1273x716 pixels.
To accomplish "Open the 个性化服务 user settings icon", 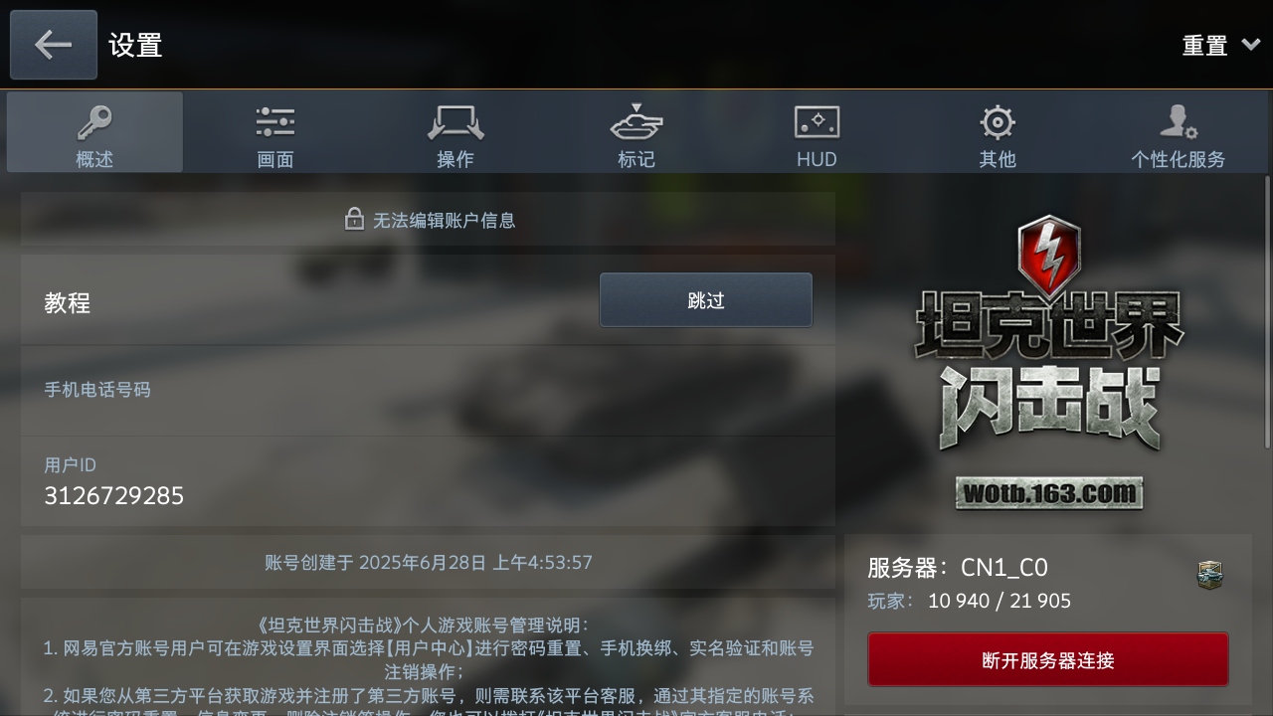I will [x=1178, y=122].
